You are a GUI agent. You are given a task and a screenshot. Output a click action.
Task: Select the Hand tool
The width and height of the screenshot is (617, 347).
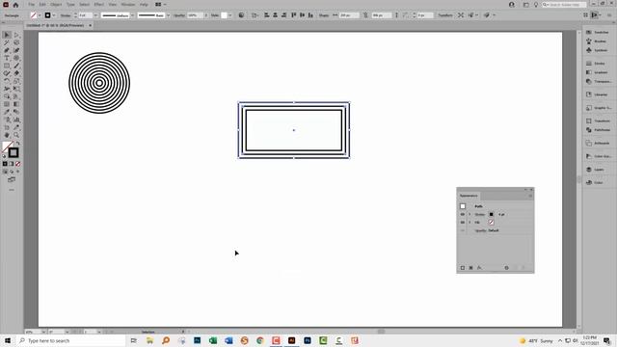point(7,135)
